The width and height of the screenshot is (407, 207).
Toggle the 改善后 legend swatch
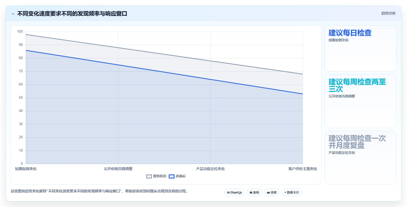coord(172,176)
